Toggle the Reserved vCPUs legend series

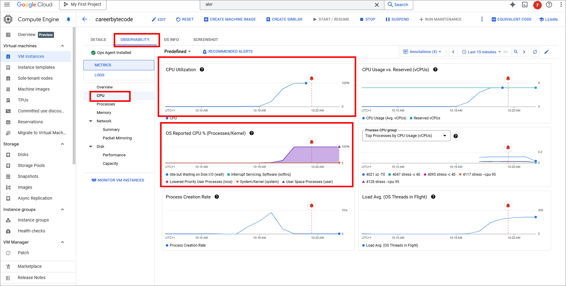pos(425,118)
